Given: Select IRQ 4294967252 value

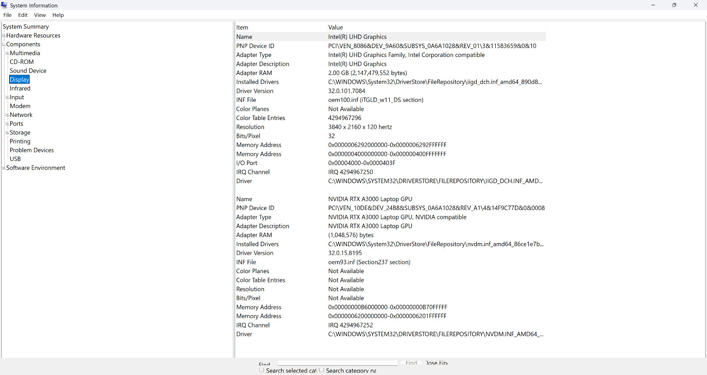Looking at the screenshot, I should [x=350, y=325].
